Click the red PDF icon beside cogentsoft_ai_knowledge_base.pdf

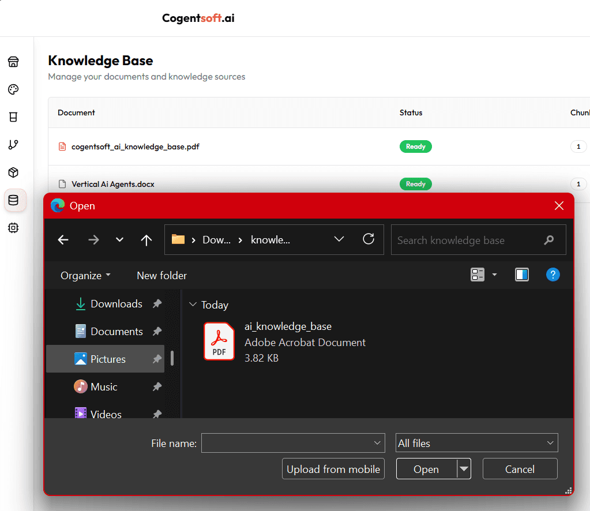[x=62, y=146]
